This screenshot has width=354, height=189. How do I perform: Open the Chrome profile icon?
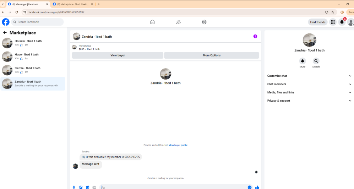pyautogui.click(x=342, y=12)
